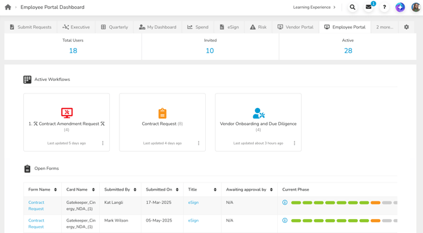Image resolution: width=423 pixels, height=233 pixels.
Task: Open Contract Request link in Kat Langli row
Action: (36, 205)
